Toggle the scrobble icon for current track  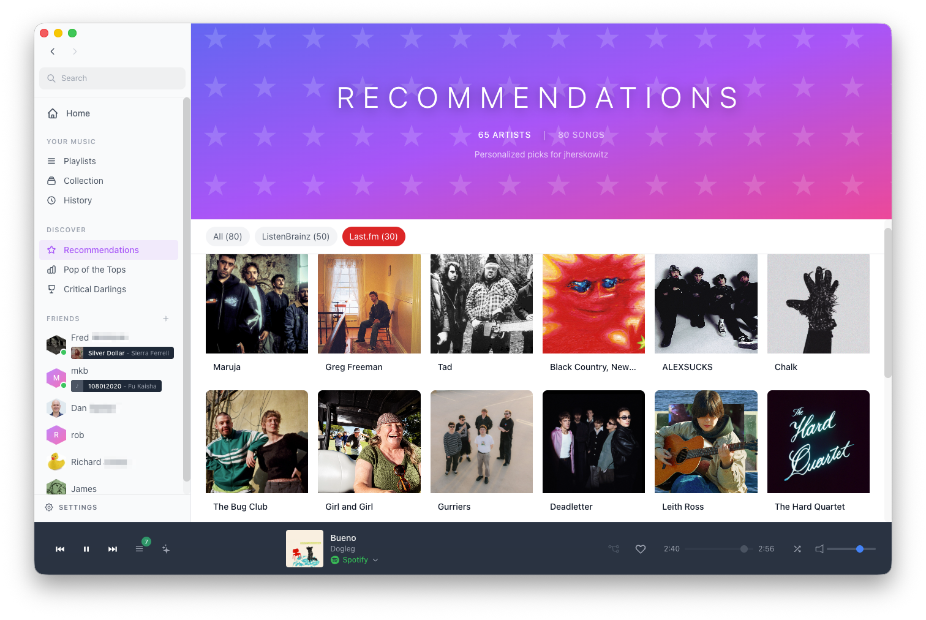(x=614, y=549)
